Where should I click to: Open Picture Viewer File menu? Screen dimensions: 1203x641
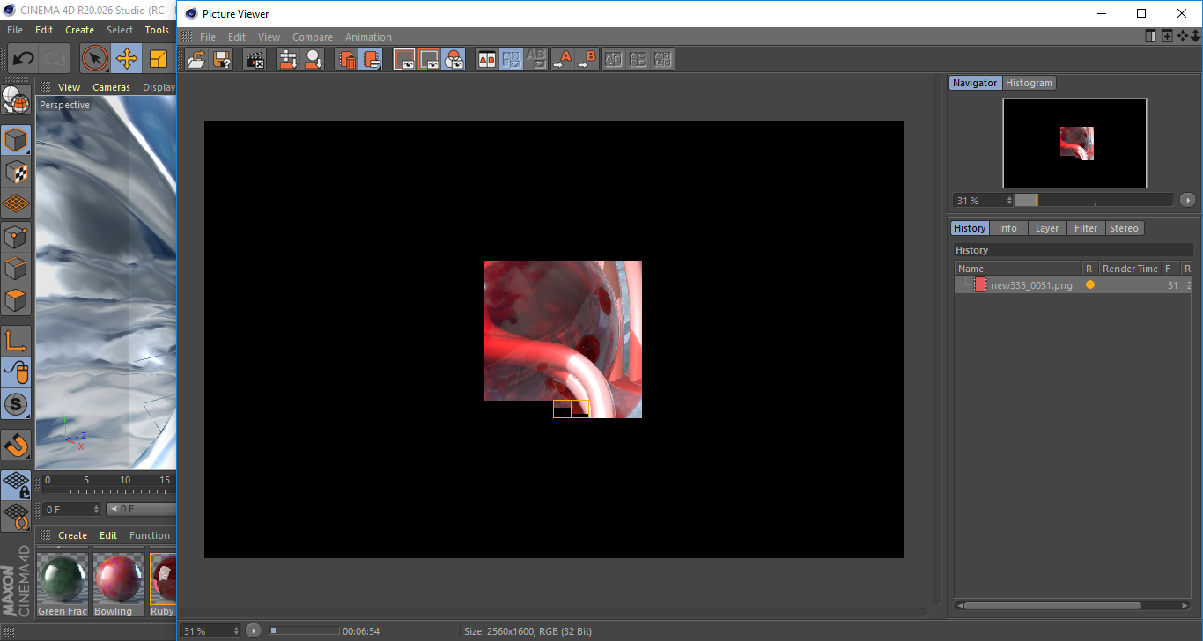coord(208,37)
